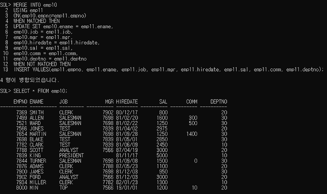Click the 'emp10.job = emp11.job' line
This screenshot has height=194, width=327.
(43, 32)
